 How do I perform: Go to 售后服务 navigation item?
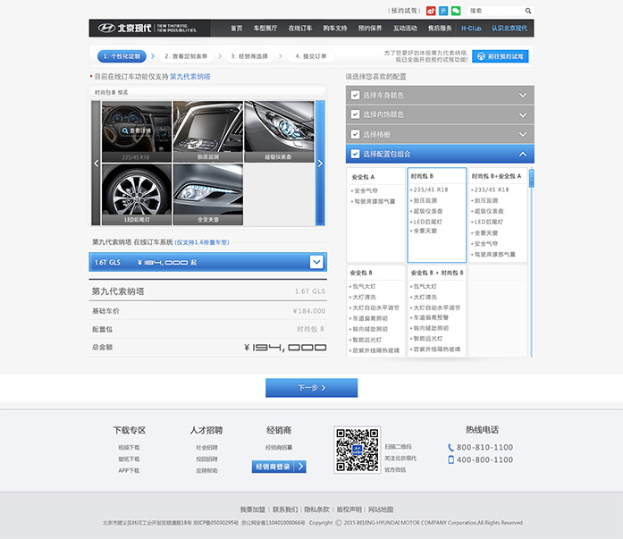(x=439, y=28)
